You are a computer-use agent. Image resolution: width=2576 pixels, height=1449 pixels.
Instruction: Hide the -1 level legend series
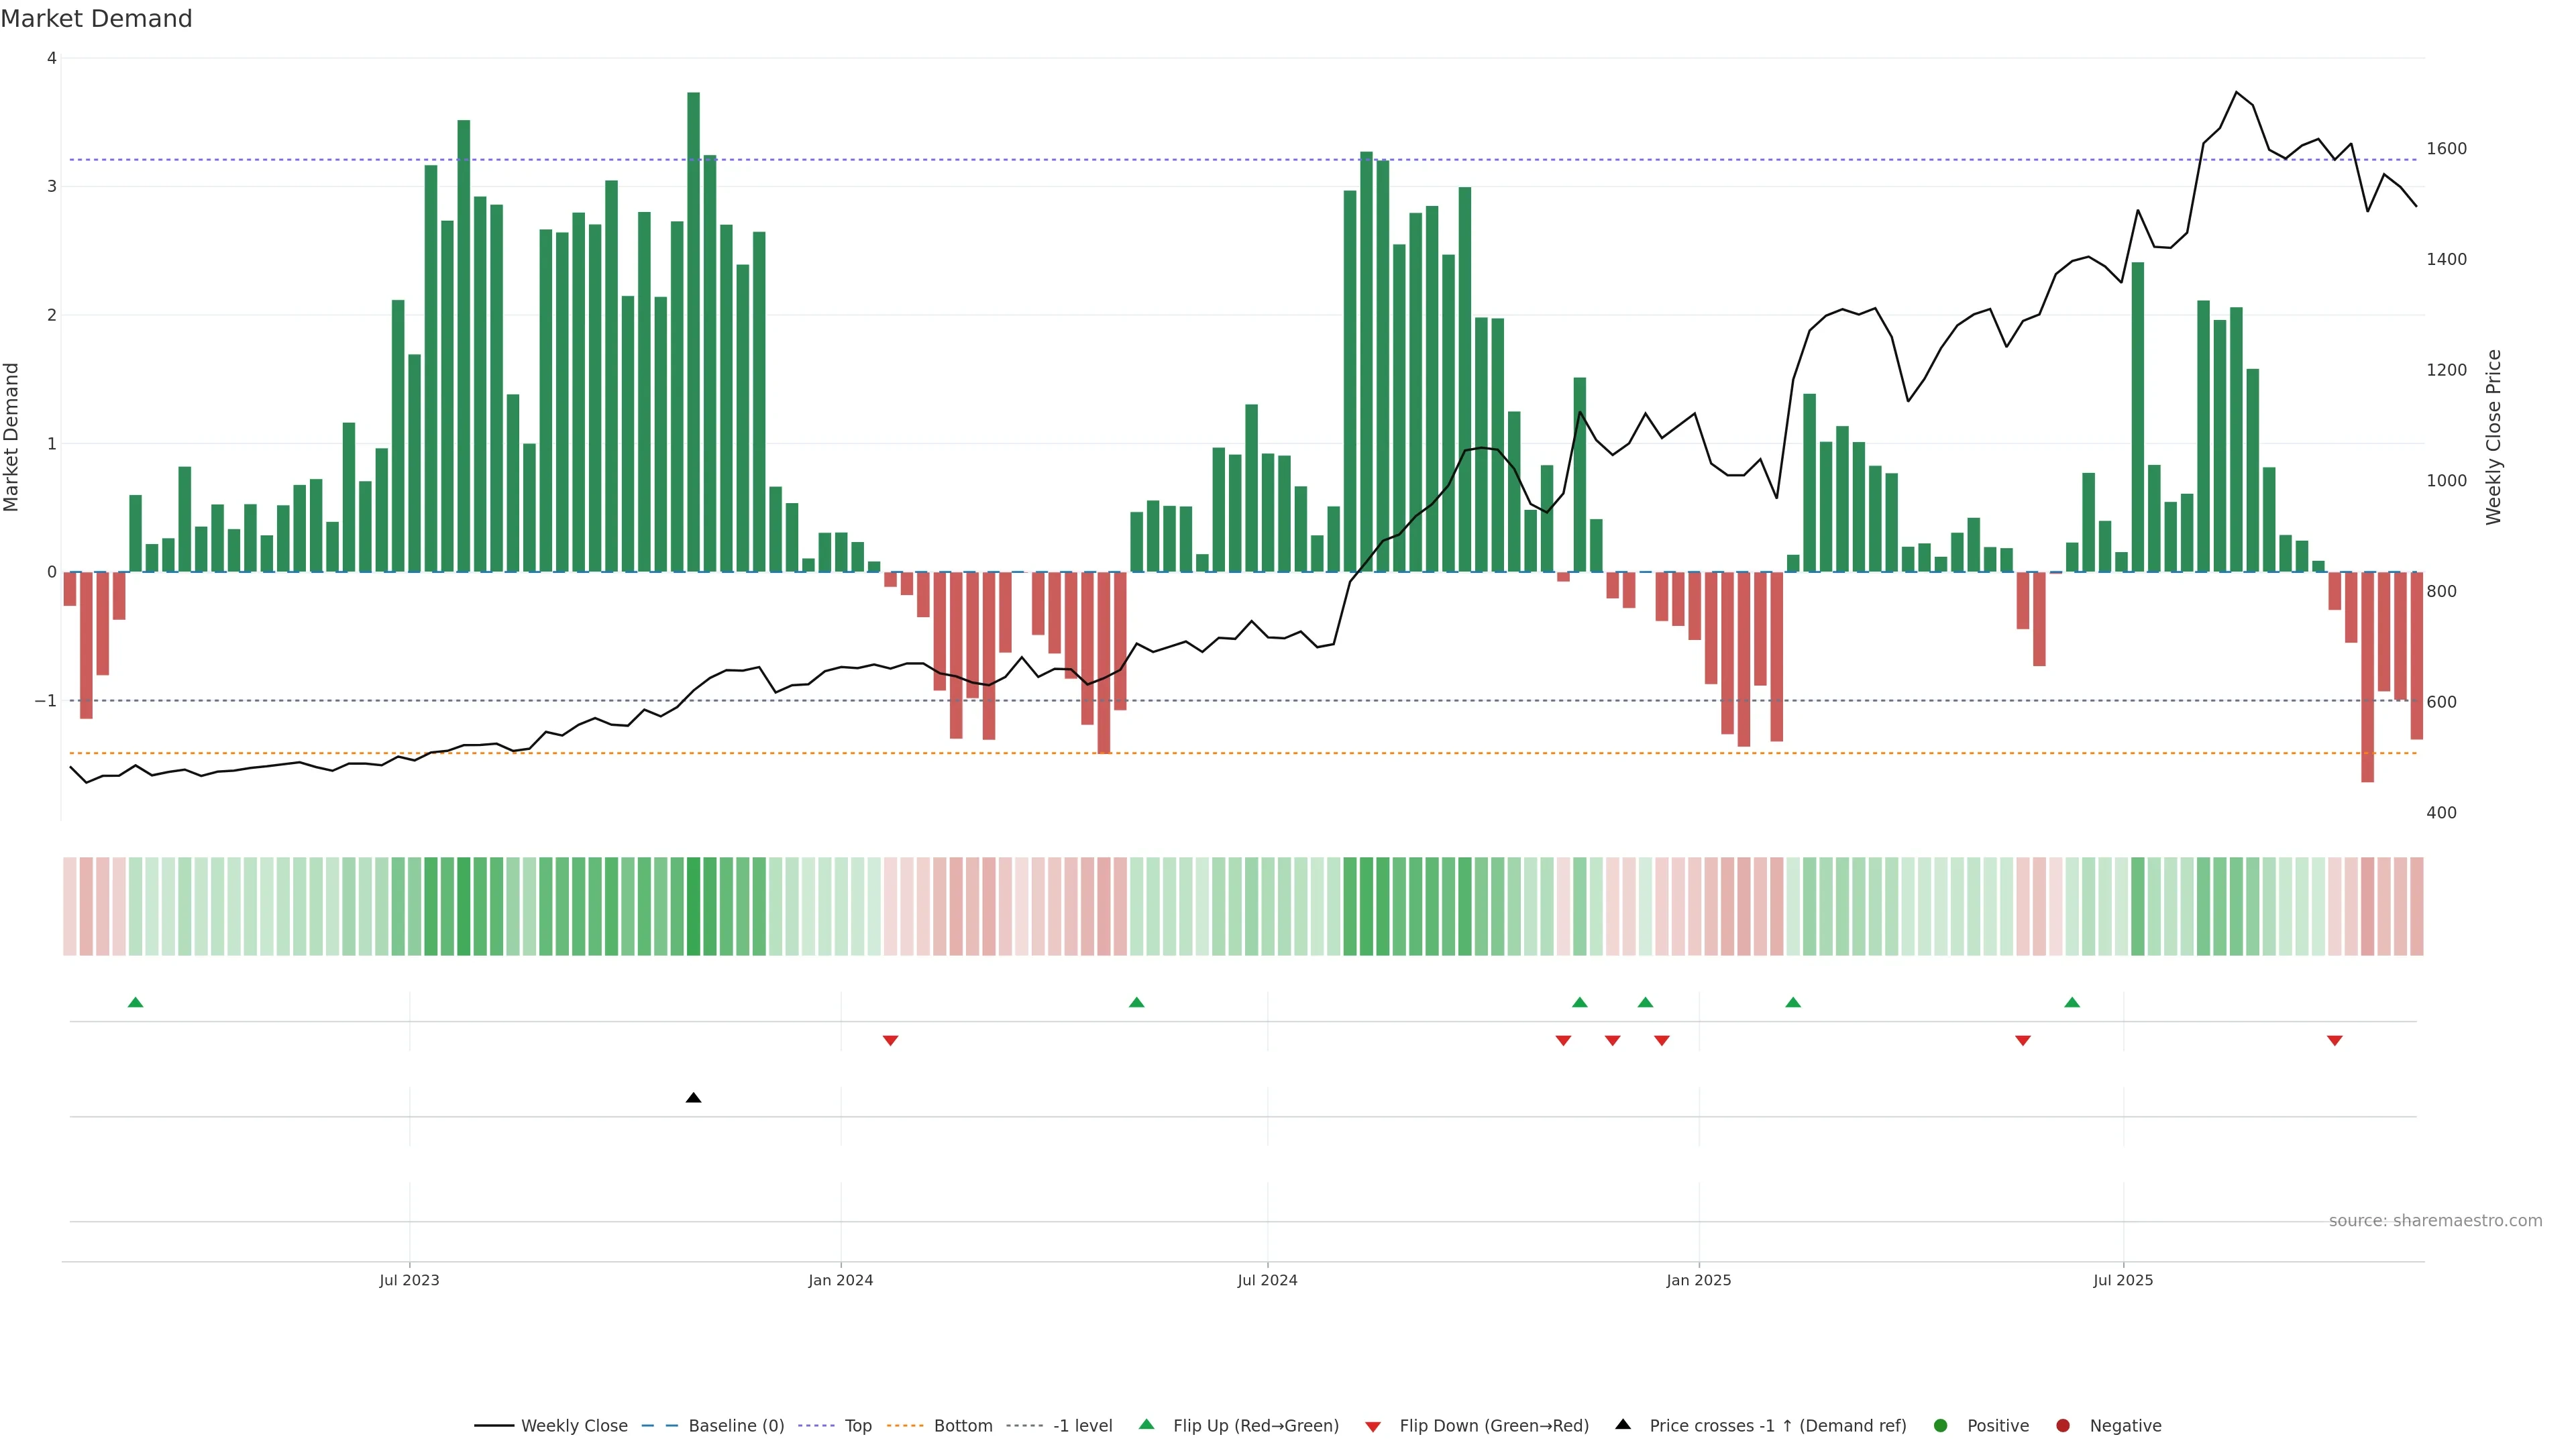point(1082,1426)
